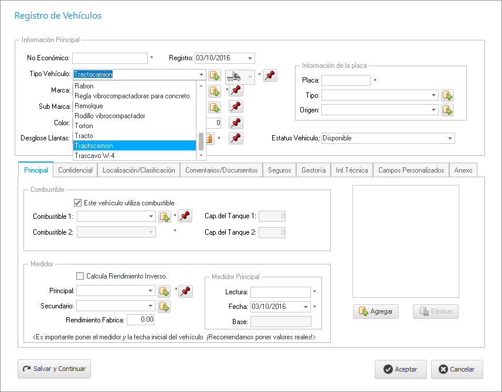502x392 pixels.
Task: Click the add icon next to Tipo Vehículo
Action: tap(214, 75)
